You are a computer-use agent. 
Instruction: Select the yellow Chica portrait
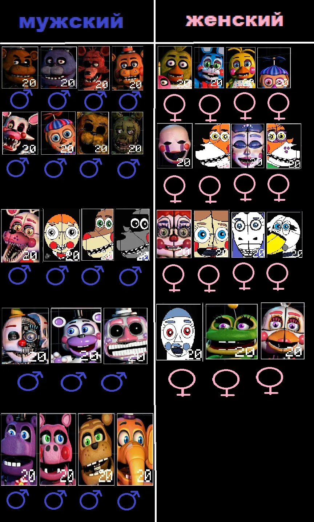pos(175,68)
